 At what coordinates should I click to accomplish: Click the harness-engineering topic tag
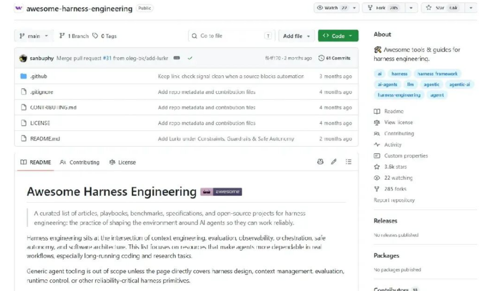pos(399,95)
